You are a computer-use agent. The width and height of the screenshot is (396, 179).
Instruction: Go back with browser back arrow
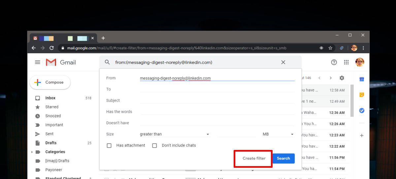[34, 48]
